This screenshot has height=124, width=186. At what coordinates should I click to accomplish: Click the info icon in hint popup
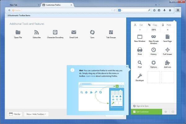72,70
